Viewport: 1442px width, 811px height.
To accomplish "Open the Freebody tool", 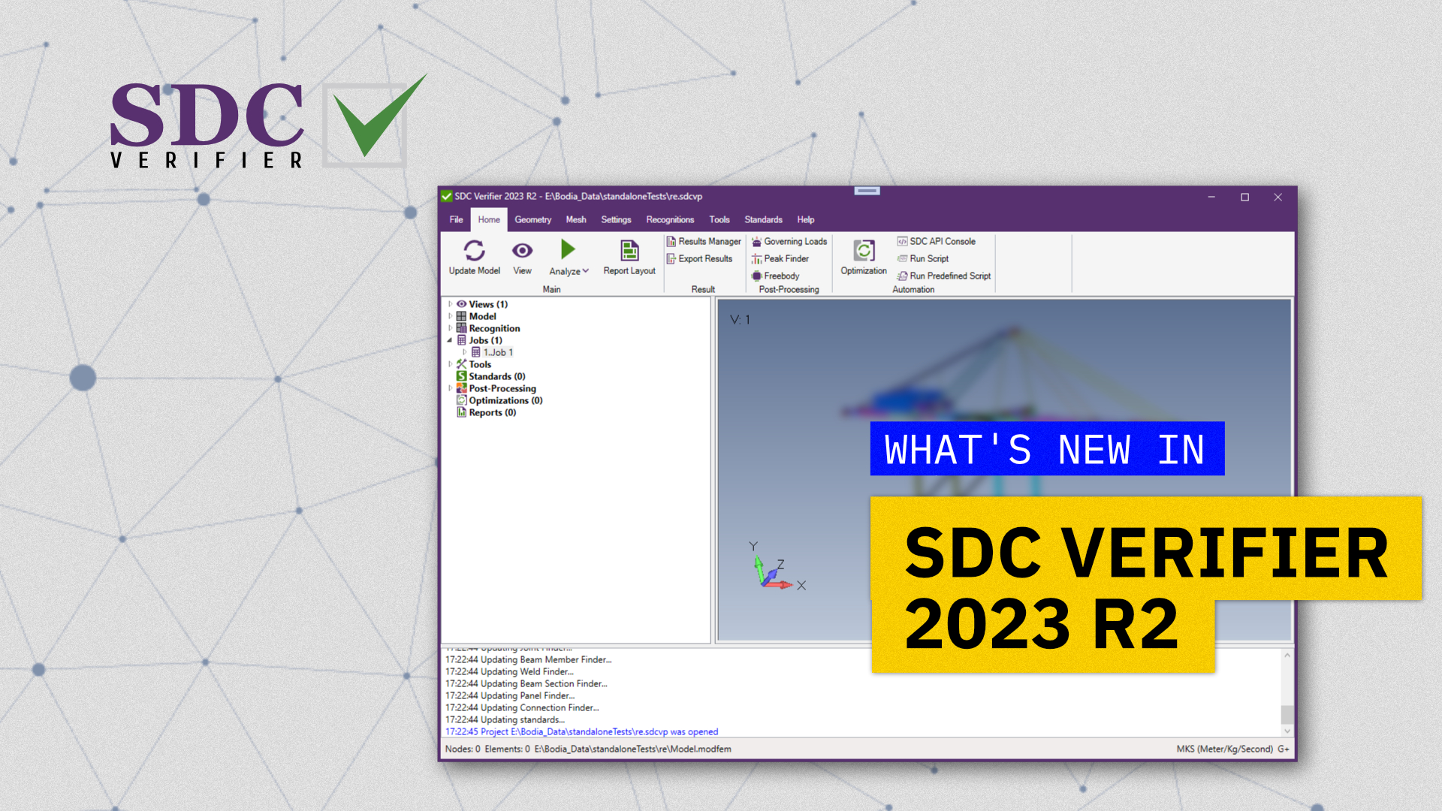I will pyautogui.click(x=776, y=276).
